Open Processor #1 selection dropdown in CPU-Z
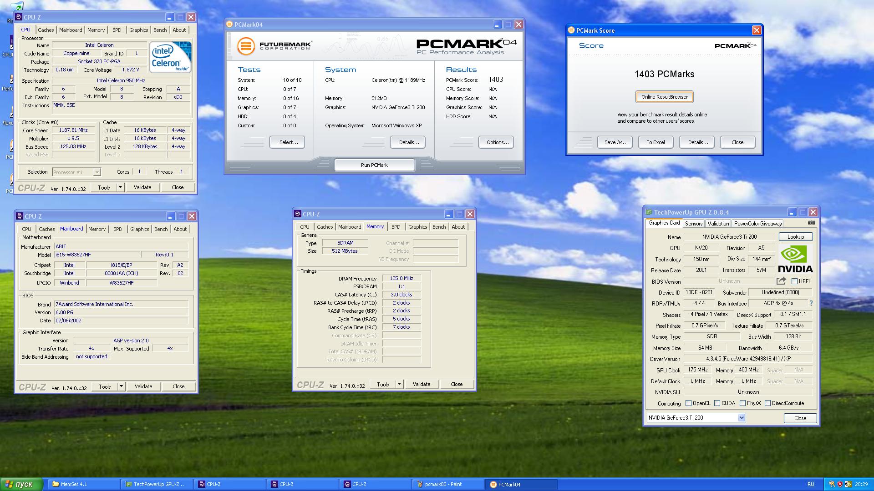 coord(97,172)
